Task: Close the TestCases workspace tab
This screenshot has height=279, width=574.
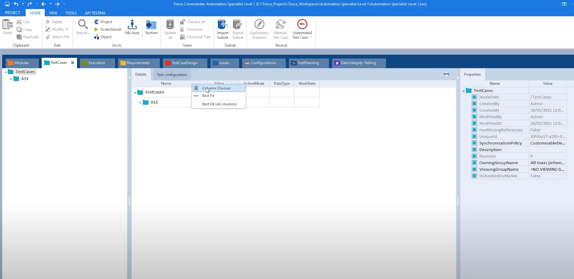Action: 72,63
